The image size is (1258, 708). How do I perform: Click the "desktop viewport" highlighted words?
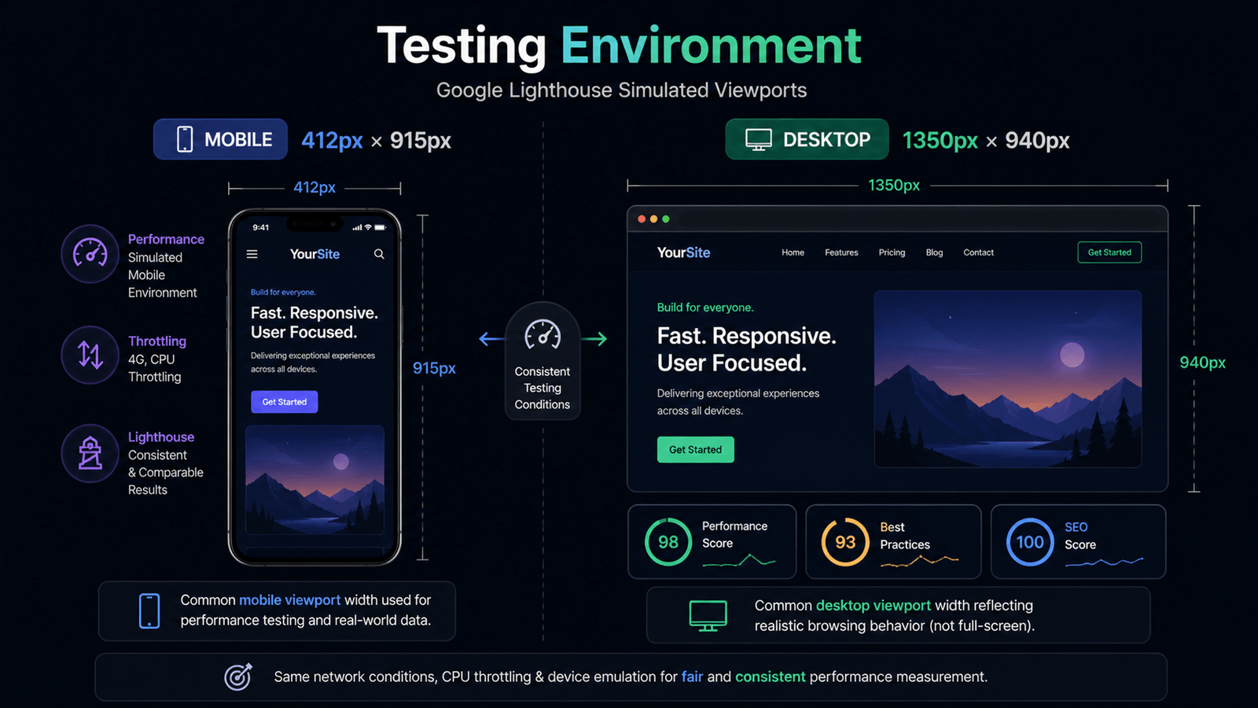tap(874, 606)
